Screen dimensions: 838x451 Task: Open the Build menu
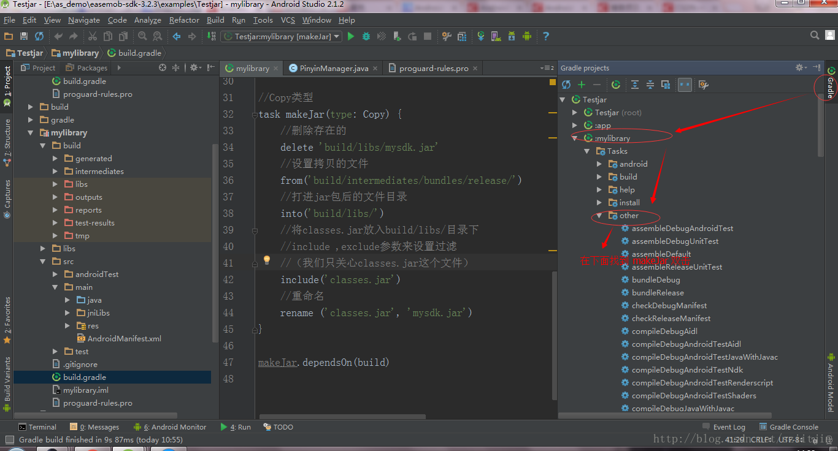click(215, 20)
